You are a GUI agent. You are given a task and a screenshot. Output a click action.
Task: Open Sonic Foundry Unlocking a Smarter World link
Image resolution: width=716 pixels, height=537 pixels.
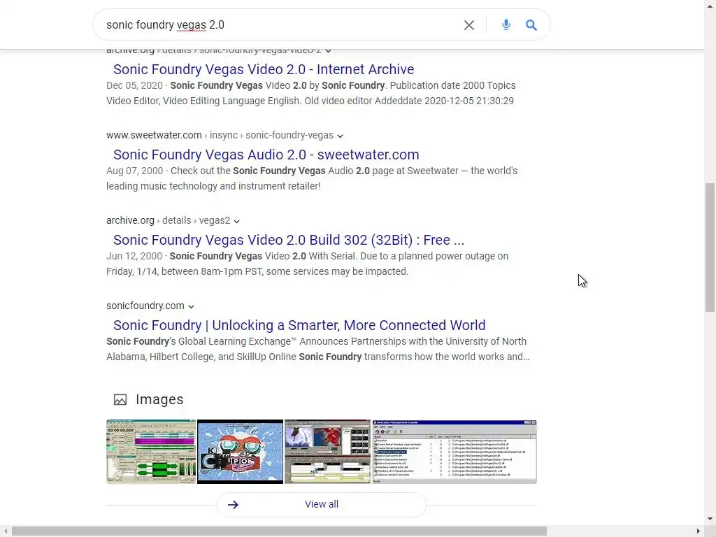tap(299, 326)
